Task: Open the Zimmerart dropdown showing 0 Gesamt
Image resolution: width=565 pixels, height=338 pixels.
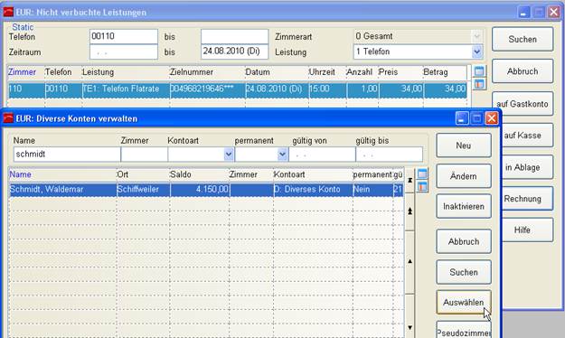Action: [476, 36]
